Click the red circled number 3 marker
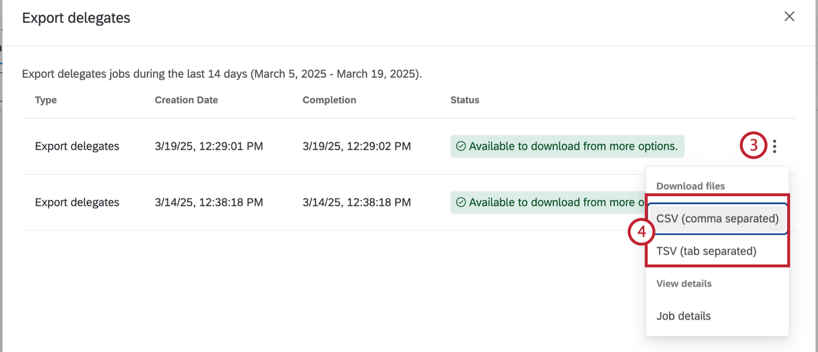Viewport: 818px width, 352px height. 753,145
